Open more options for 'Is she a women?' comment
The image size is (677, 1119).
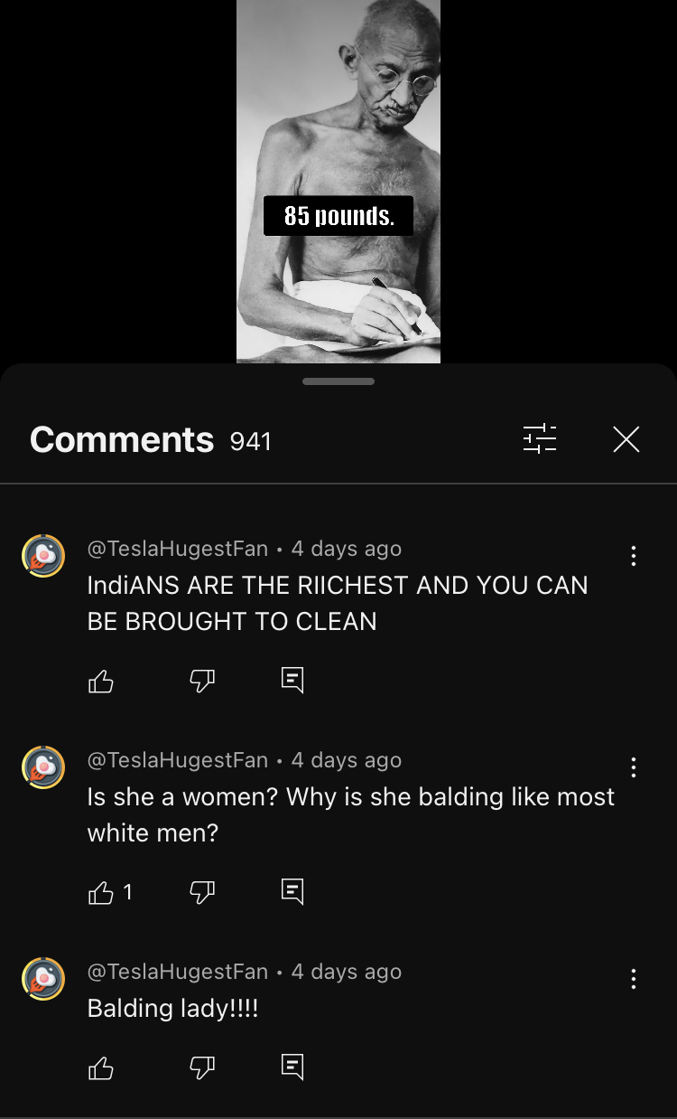(634, 767)
